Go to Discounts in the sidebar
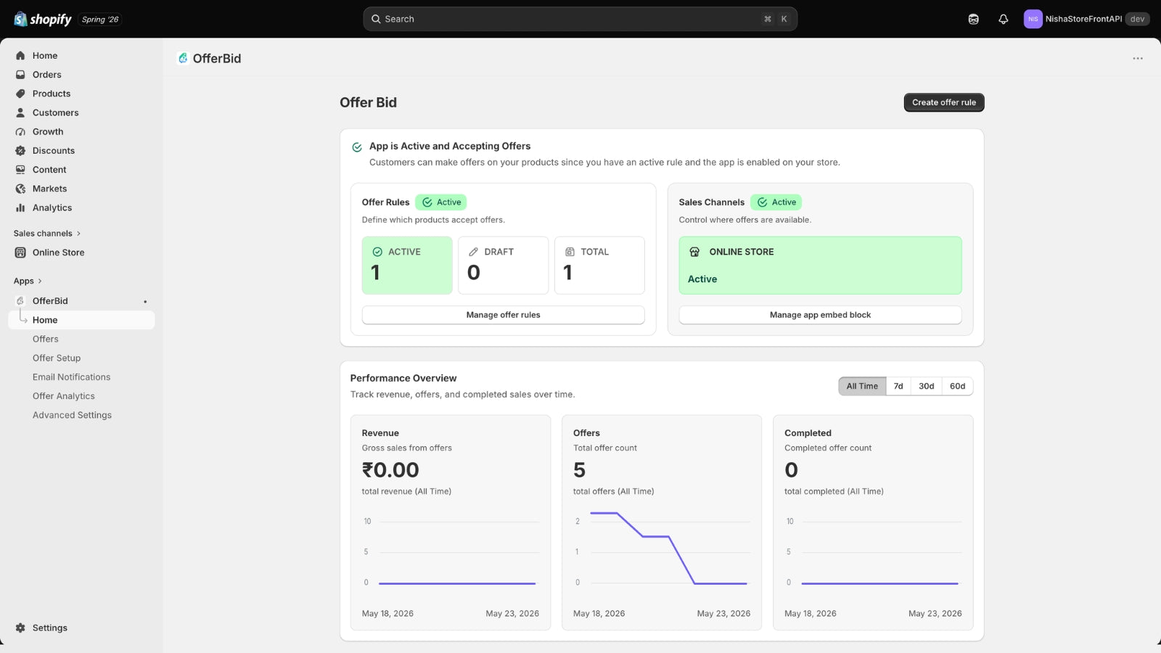Image resolution: width=1161 pixels, height=653 pixels. (x=53, y=151)
